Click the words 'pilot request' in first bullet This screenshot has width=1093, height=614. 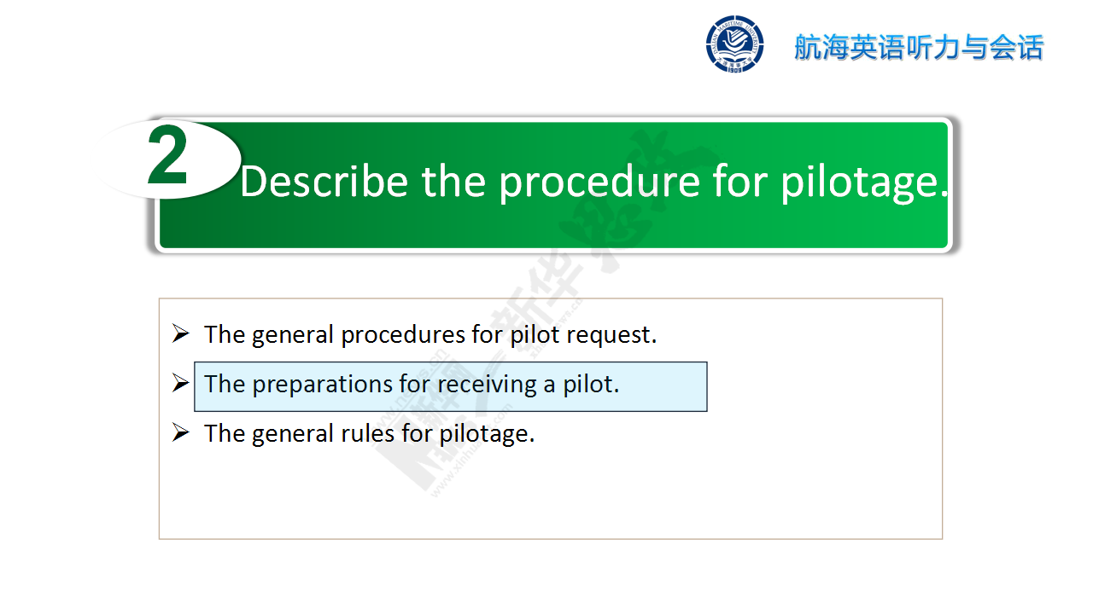point(583,334)
